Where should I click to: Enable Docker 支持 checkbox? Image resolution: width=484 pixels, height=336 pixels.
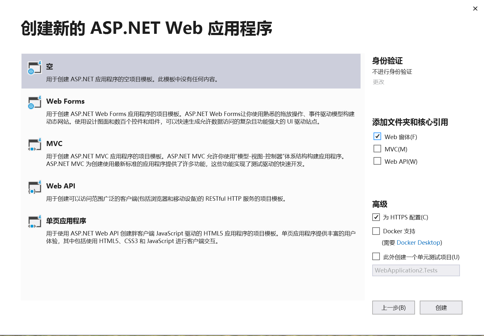click(x=376, y=231)
